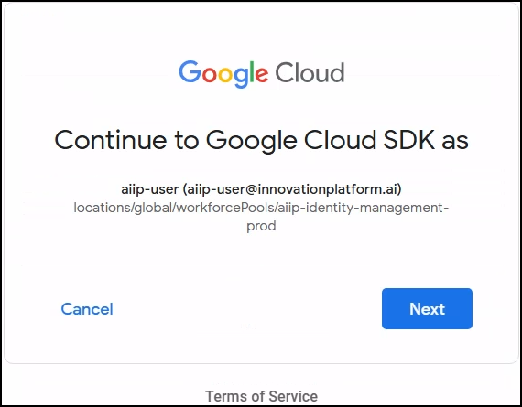The image size is (522, 407).
Task: Click the word Continue in the heading
Action: (111, 140)
